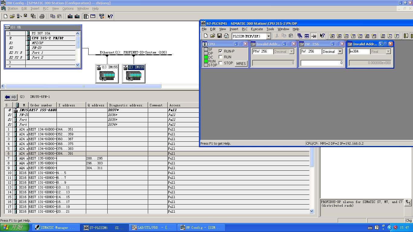Select the (2) IM155 device on the PROFINET line

coord(134,73)
